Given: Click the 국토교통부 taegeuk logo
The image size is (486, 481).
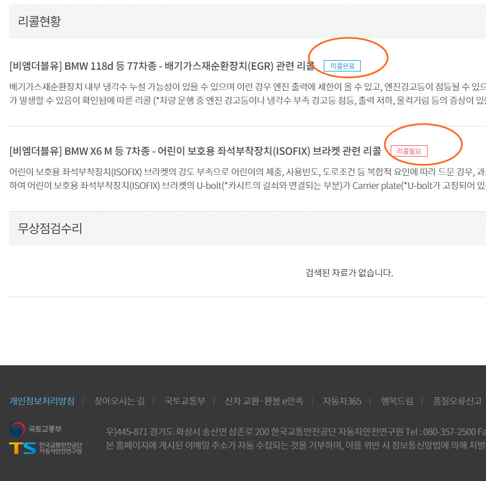Looking at the screenshot, I should [35, 429].
